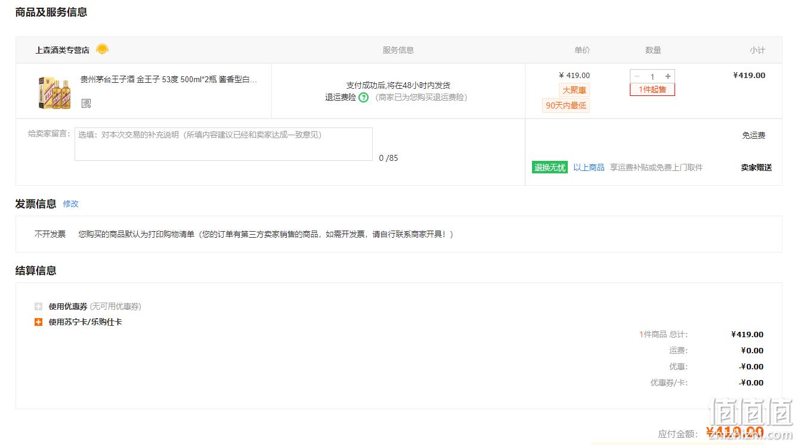Click the quantity input field showing 1
The image size is (798, 445).
click(x=652, y=76)
